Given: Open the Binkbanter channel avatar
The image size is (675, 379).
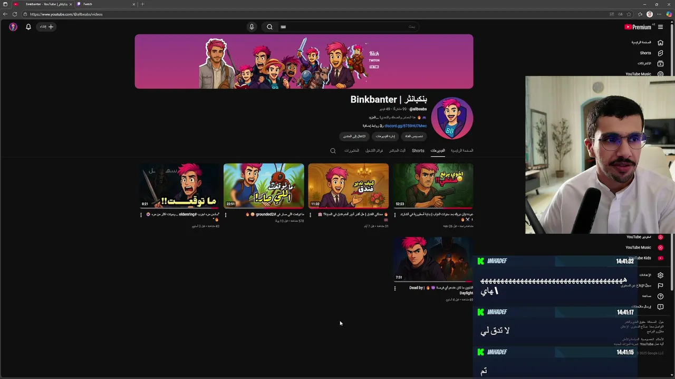Looking at the screenshot, I should click(x=452, y=118).
